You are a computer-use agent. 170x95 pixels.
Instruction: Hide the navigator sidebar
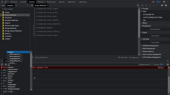pyautogui.click(x=32, y=5)
